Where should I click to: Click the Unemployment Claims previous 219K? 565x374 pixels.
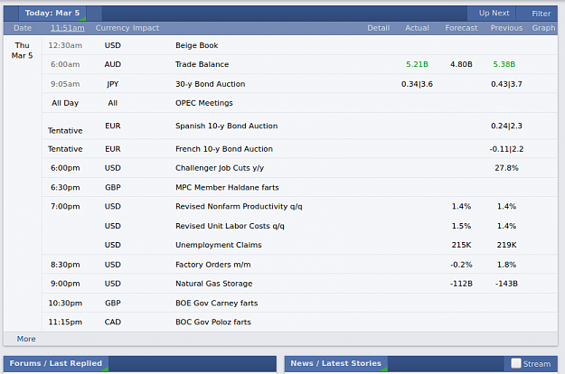point(506,245)
